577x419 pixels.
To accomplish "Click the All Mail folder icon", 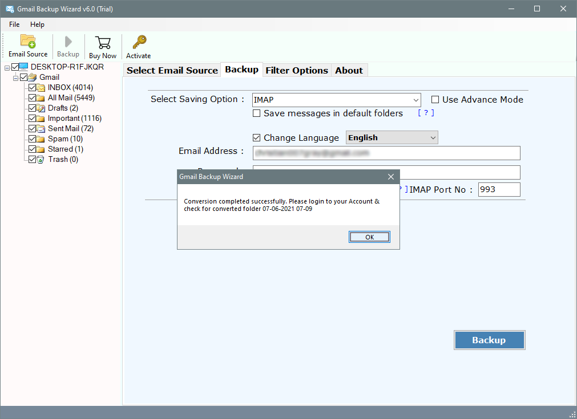I will pyautogui.click(x=41, y=98).
